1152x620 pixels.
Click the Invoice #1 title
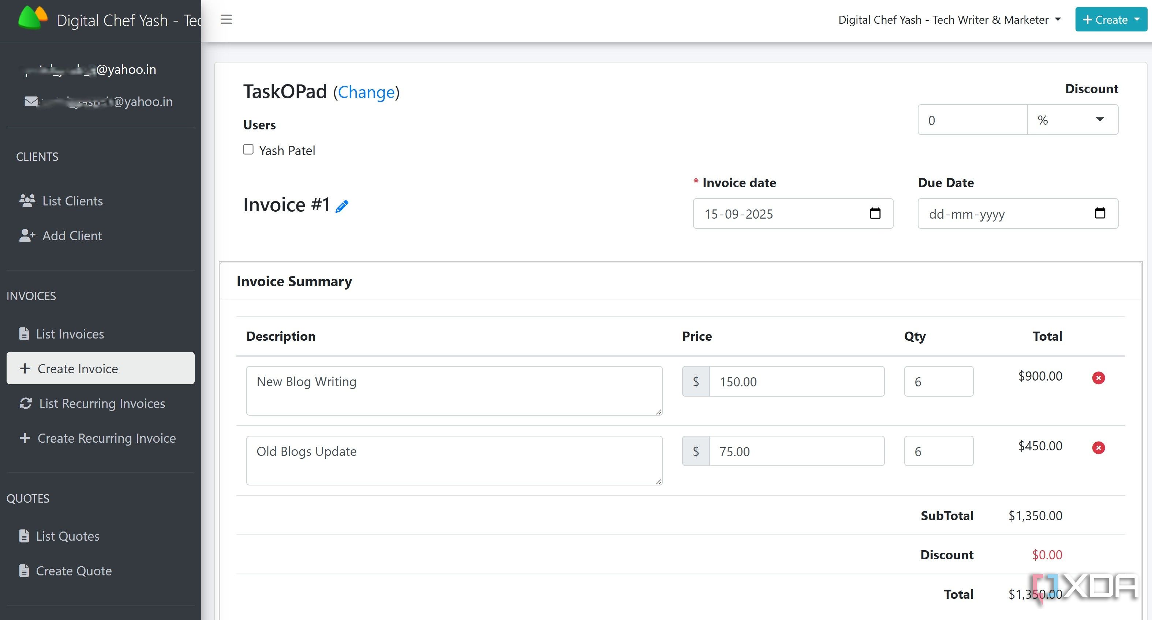[x=287, y=205]
